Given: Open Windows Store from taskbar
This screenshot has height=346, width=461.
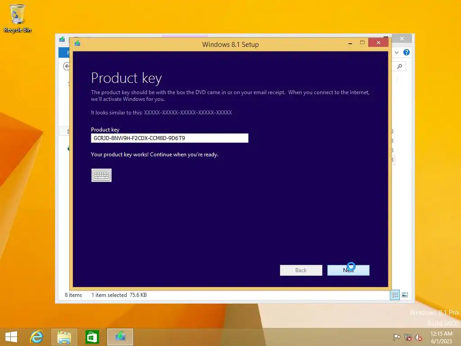Looking at the screenshot, I should tap(92, 337).
